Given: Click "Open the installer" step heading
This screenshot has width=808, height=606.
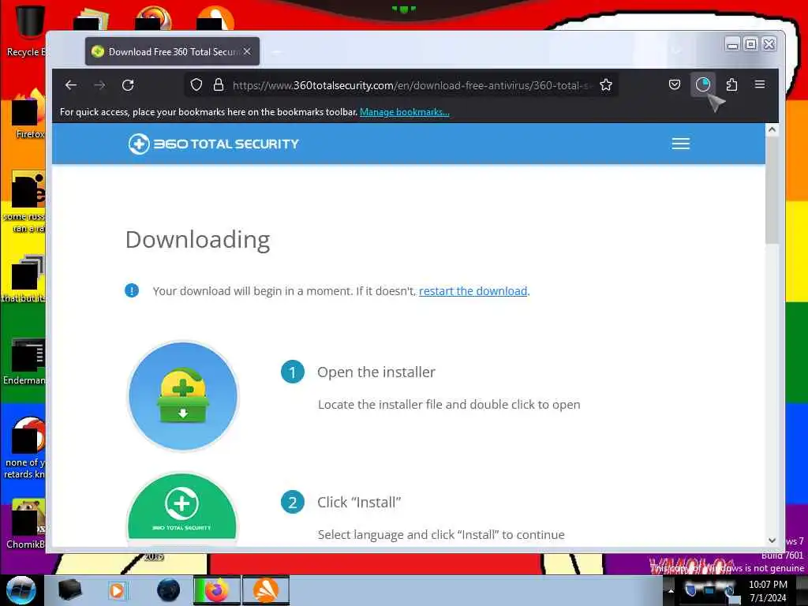Looking at the screenshot, I should (376, 372).
